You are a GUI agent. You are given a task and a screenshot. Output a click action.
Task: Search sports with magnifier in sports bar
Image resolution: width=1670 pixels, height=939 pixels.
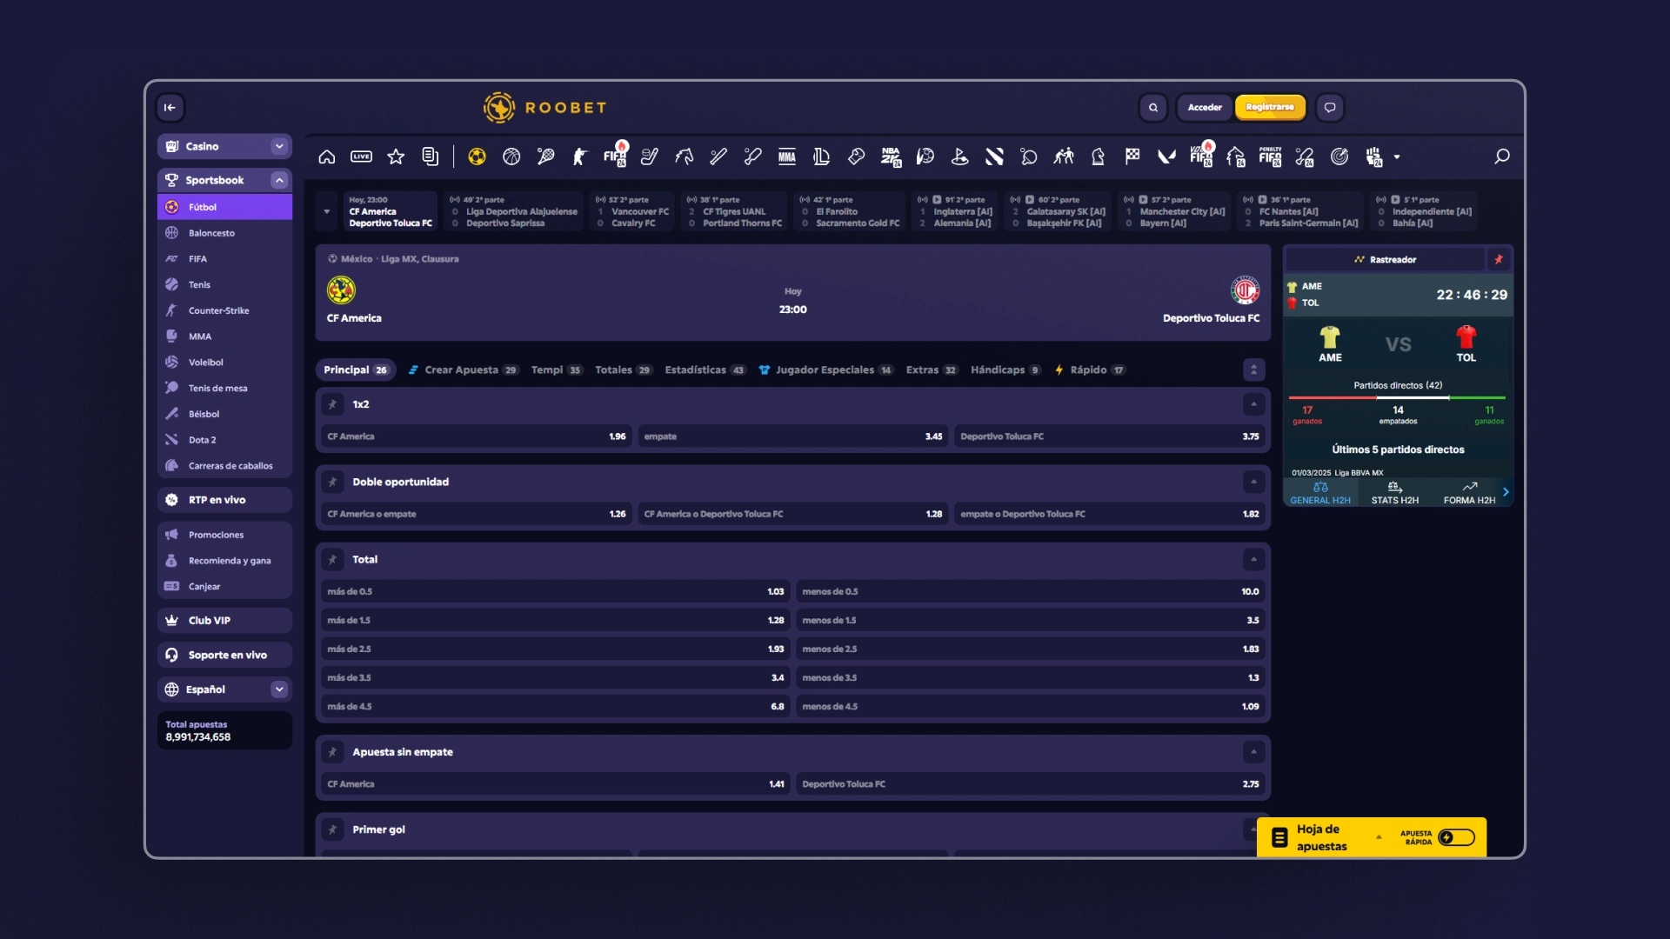click(1501, 156)
